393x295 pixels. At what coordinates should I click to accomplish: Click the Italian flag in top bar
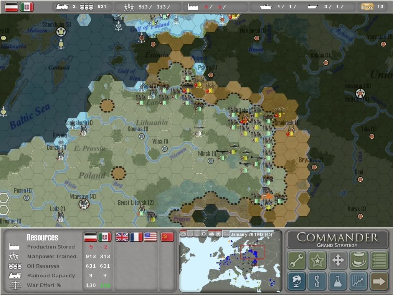tap(27, 7)
